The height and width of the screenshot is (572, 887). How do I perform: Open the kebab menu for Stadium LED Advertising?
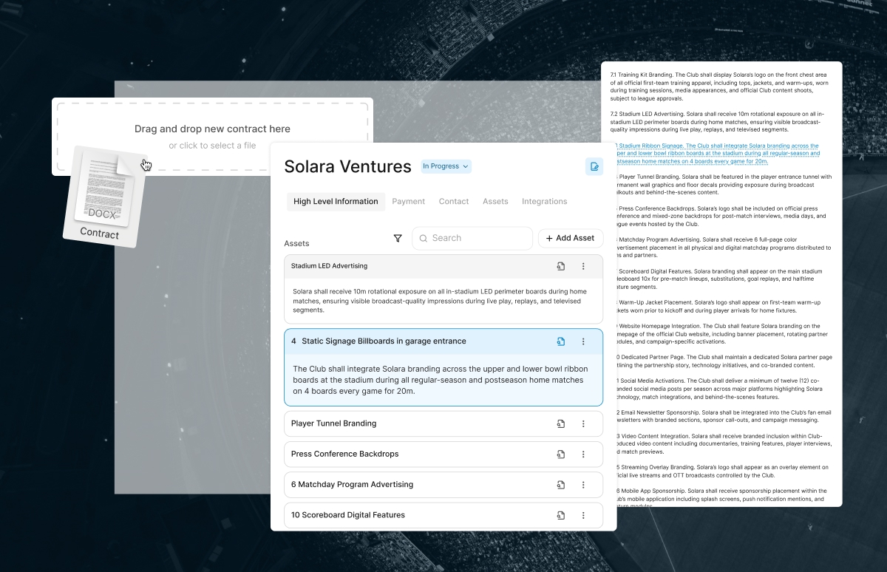point(583,266)
